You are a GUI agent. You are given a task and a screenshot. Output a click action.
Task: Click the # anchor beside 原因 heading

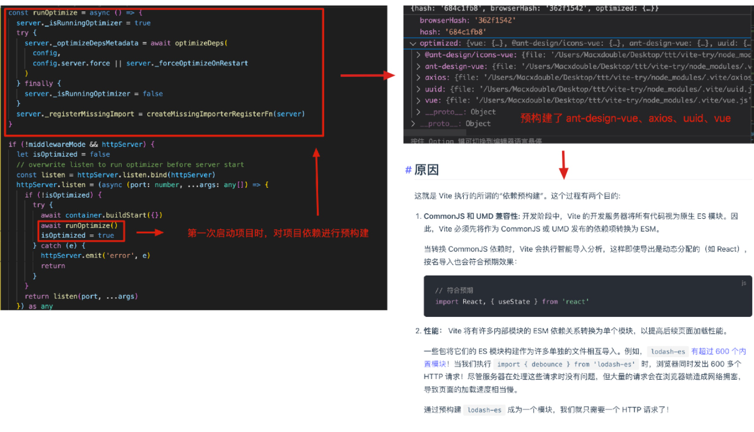pyautogui.click(x=408, y=170)
